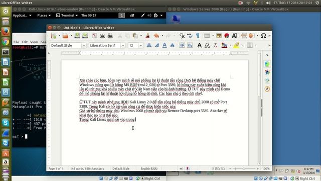The width and height of the screenshot is (321, 181).
Task: Click the Insert Page Break icon
Action: point(244,36)
